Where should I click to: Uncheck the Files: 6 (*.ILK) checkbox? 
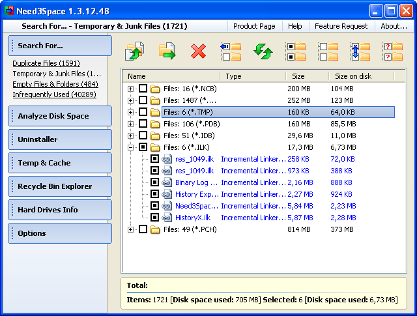click(x=143, y=147)
